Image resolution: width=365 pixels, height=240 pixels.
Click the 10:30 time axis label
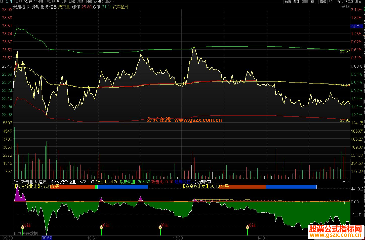(92, 238)
